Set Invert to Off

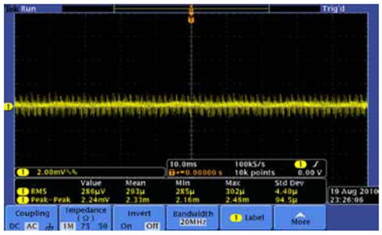152,226
